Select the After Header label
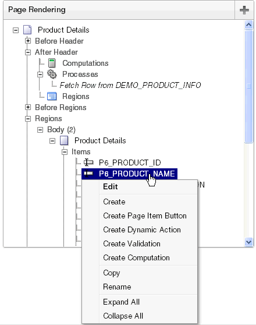 point(56,52)
